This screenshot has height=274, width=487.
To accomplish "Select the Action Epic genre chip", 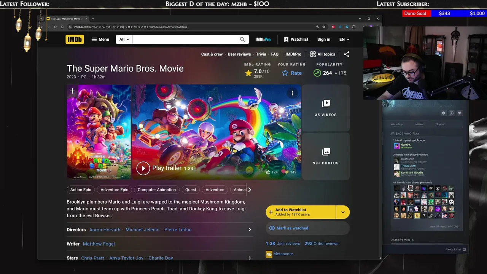I will (x=81, y=190).
